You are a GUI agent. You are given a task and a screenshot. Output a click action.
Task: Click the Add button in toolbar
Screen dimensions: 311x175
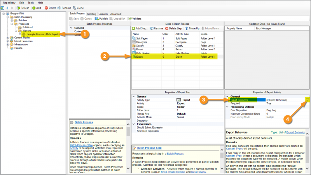pyautogui.click(x=37, y=8)
